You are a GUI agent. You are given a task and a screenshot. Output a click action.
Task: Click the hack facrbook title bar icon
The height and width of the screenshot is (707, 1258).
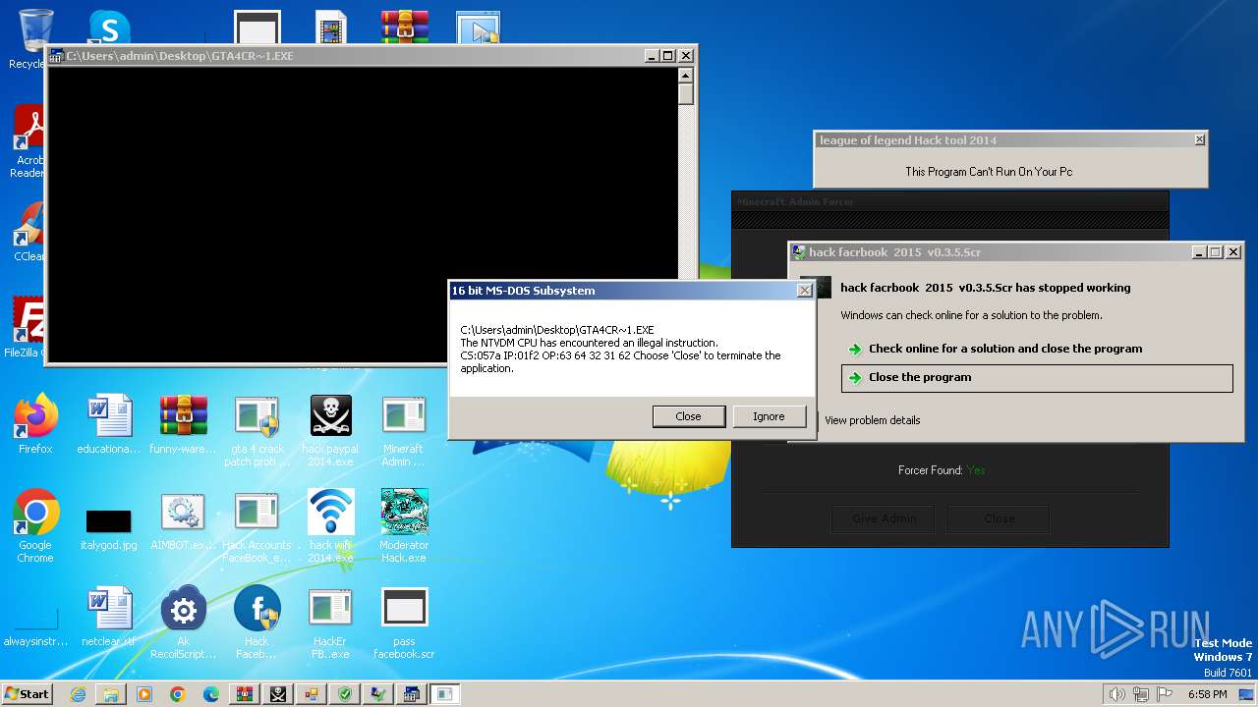click(799, 252)
